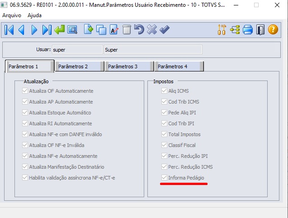Go to the last record

[47, 29]
